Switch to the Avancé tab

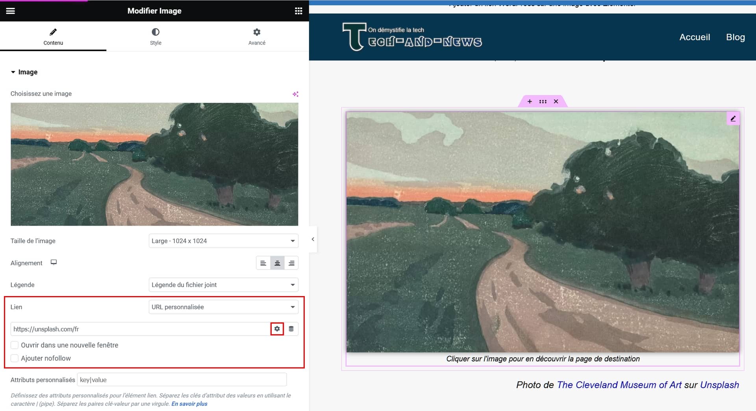pos(257,36)
